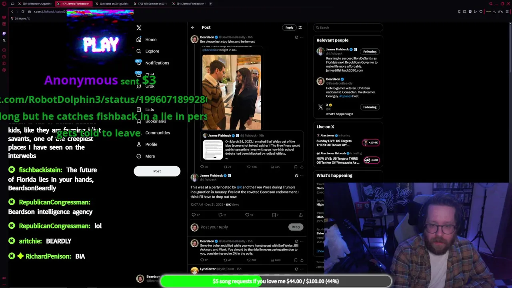Viewport: 512px width, 288px height.
Task: Repost main post showing 17 reposts
Action: (222, 215)
